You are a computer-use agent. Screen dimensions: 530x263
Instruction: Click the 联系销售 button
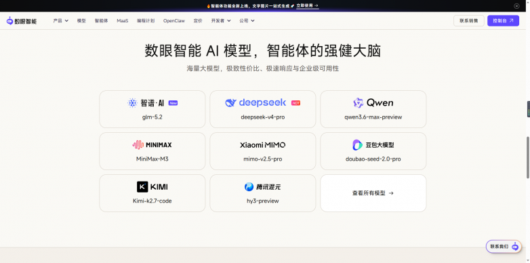[469, 20]
